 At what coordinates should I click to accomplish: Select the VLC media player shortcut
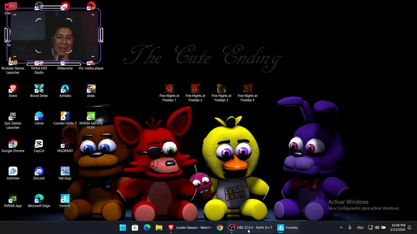91,66
